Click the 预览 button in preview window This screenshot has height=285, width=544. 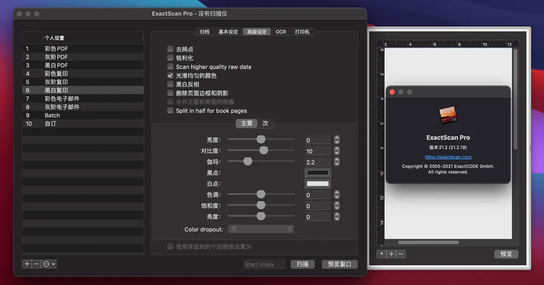point(506,254)
